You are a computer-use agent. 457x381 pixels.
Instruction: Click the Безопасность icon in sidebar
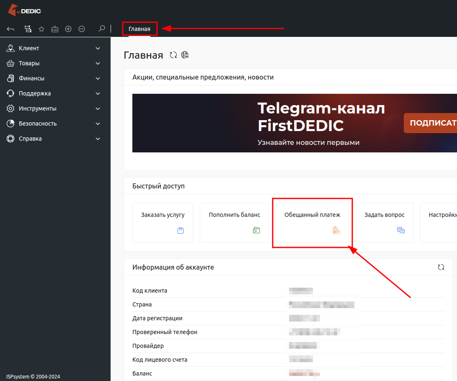pyautogui.click(x=10, y=124)
